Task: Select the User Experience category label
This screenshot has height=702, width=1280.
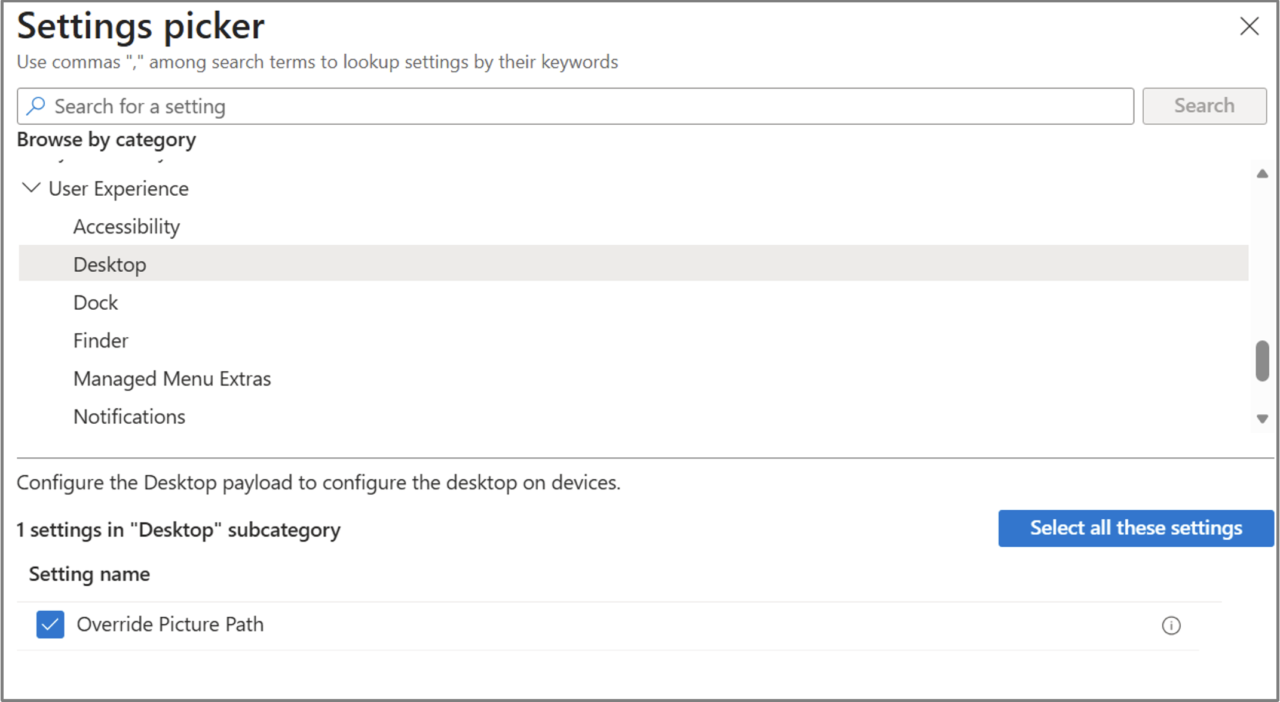Action: (x=118, y=189)
